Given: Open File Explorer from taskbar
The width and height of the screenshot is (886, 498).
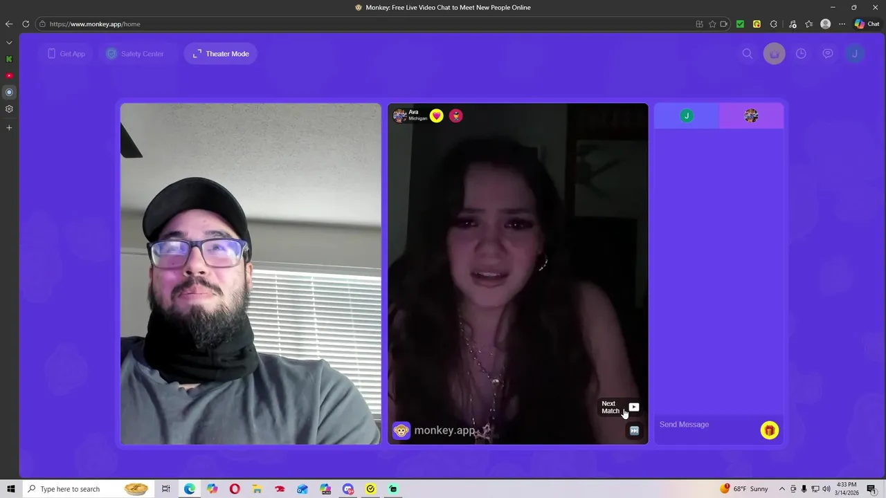Looking at the screenshot, I should tap(257, 489).
